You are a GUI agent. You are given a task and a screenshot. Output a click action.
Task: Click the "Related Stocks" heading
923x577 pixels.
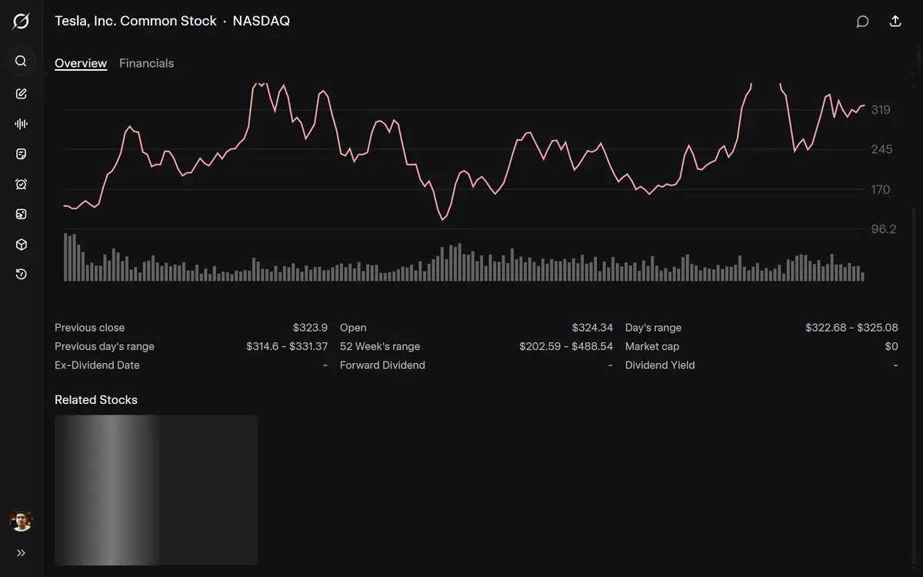96,400
